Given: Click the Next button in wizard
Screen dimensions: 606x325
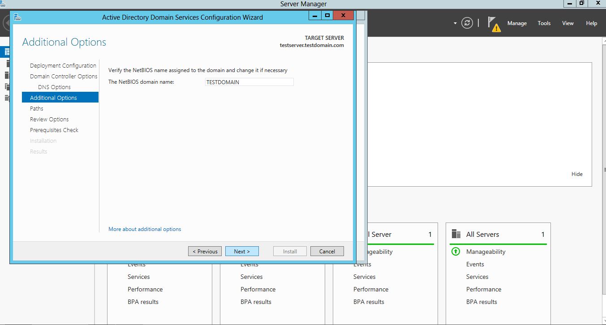Looking at the screenshot, I should click(x=242, y=251).
